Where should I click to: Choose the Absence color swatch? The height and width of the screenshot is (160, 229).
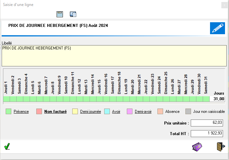tap(160, 112)
